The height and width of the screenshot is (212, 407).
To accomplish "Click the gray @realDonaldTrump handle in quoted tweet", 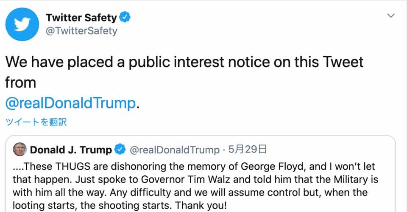I will (174, 149).
